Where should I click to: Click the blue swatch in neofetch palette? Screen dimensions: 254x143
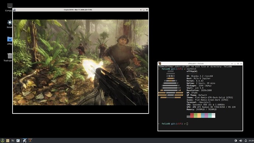(x=203, y=115)
